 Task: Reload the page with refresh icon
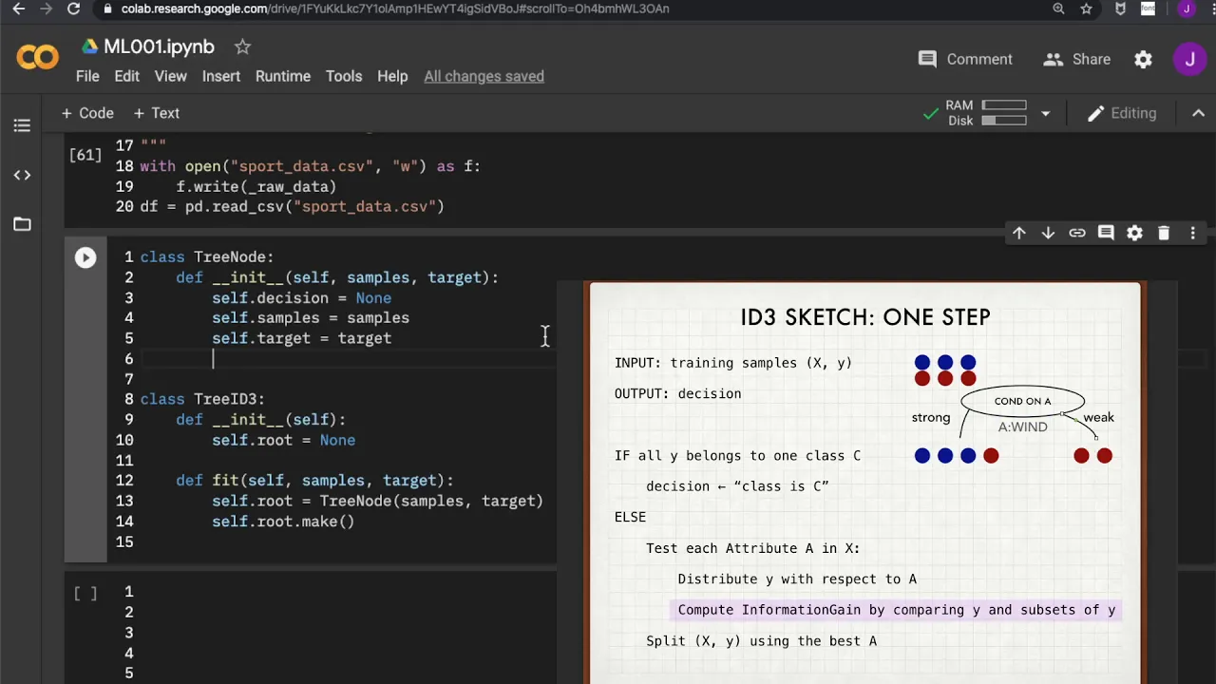[73, 9]
